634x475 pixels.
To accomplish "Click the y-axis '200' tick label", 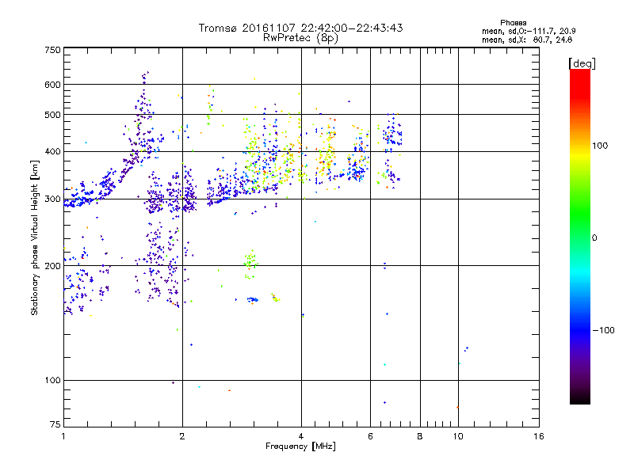I will click(52, 266).
